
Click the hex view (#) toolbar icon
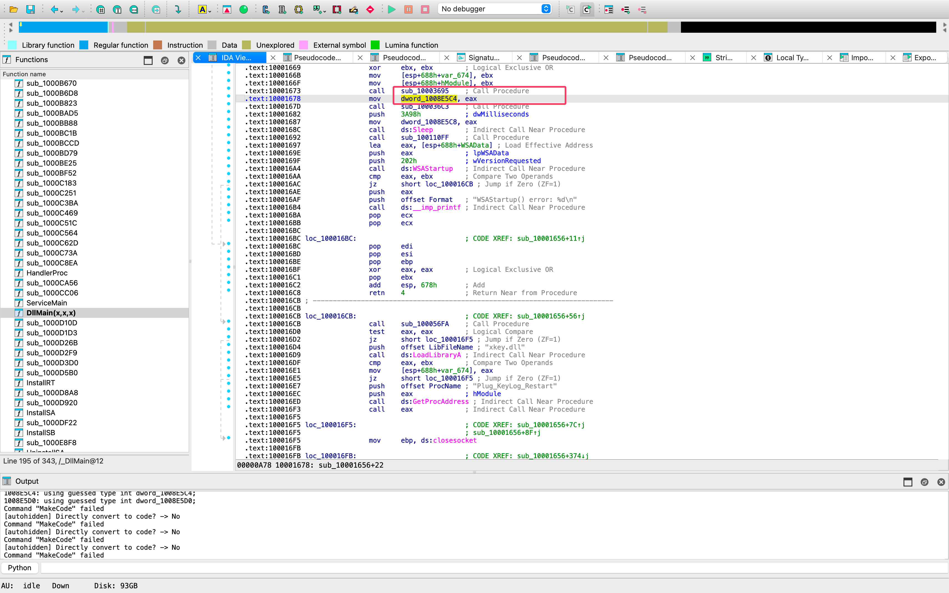(x=100, y=9)
